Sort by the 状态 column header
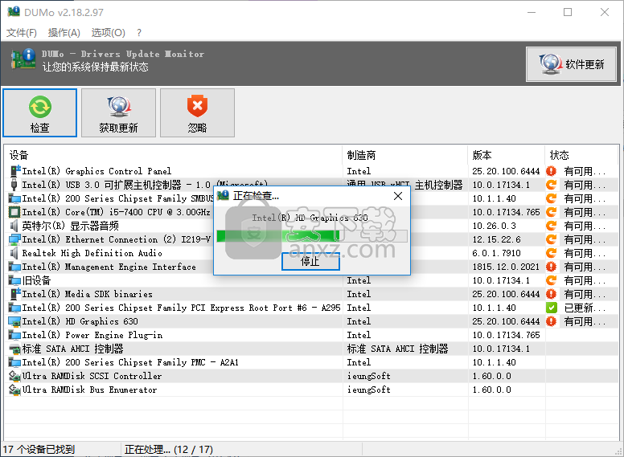 (x=581, y=155)
